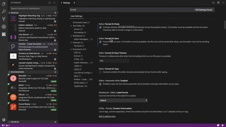
Task: Close the Settings tab
Action: 74,3
